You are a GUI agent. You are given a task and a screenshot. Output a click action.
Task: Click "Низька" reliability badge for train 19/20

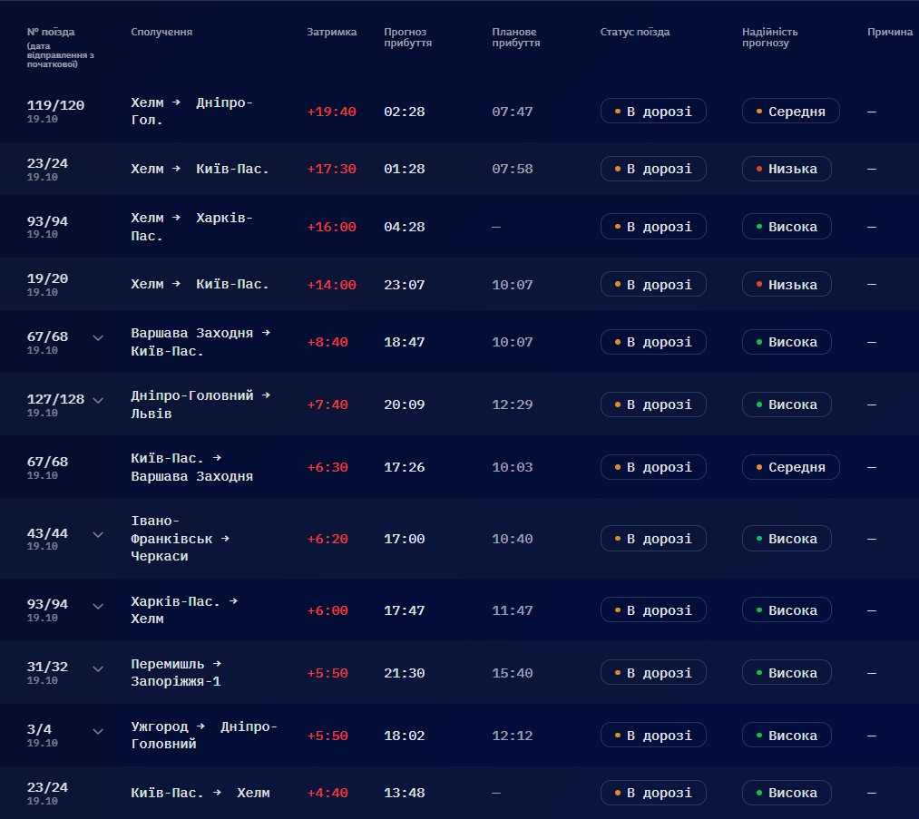pos(787,285)
